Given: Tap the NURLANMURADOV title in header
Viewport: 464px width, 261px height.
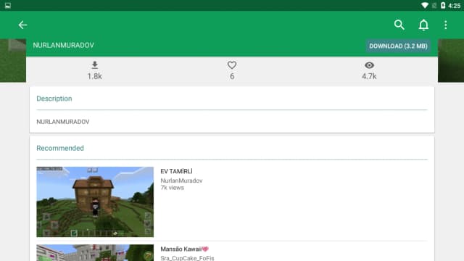Looking at the screenshot, I should [63, 45].
